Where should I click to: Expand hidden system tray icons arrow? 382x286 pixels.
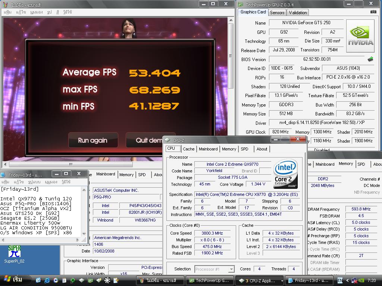click(347, 280)
